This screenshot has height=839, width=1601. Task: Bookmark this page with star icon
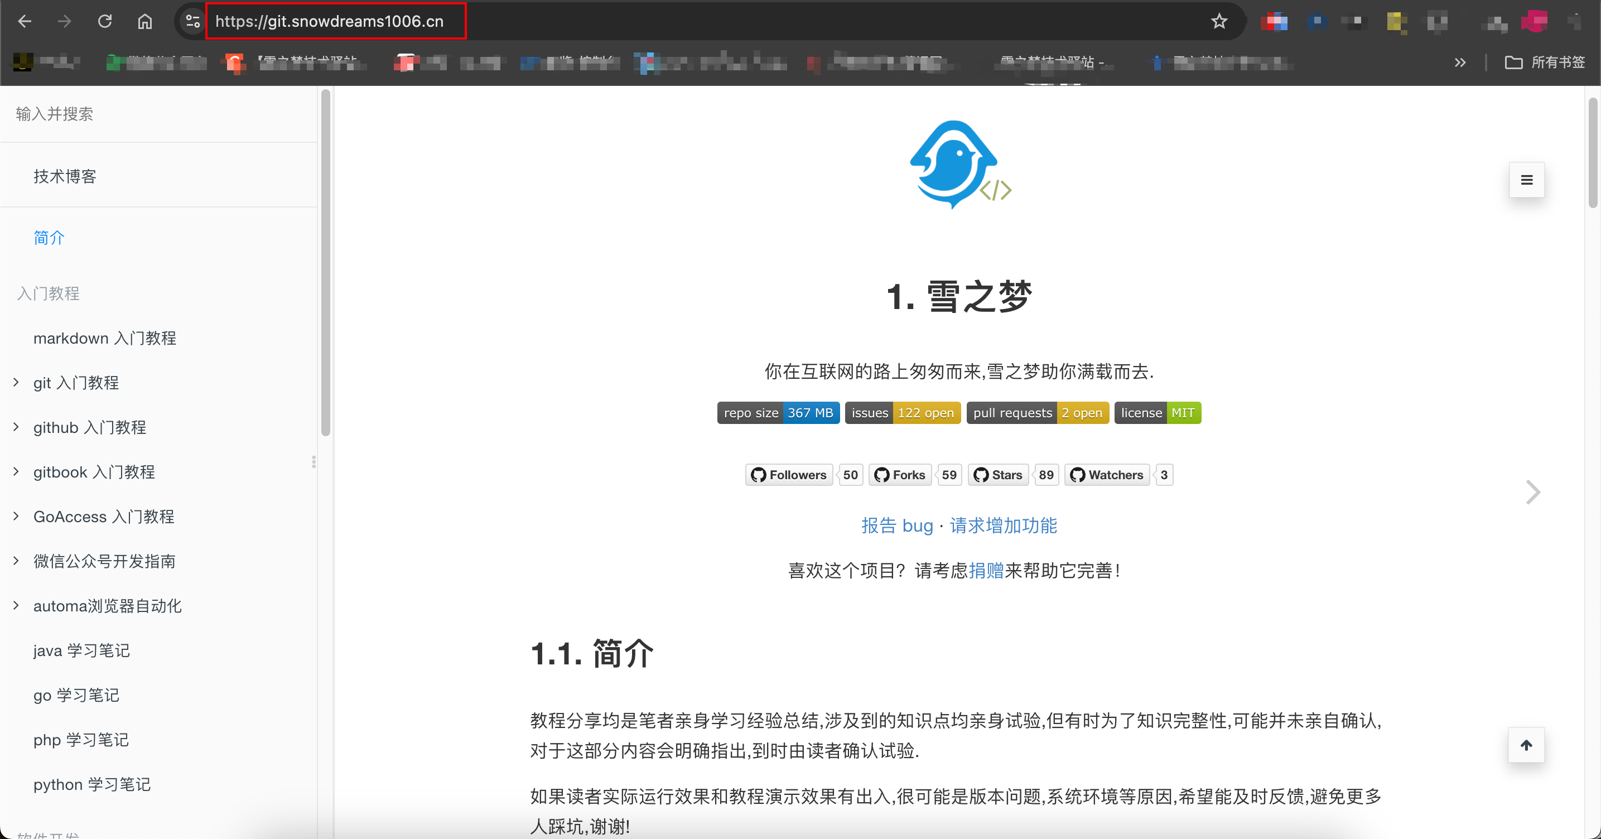[1219, 21]
